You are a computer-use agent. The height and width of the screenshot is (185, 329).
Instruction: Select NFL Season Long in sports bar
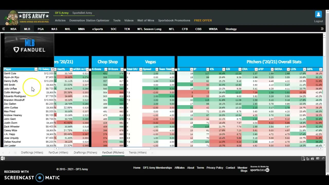pos(149,29)
